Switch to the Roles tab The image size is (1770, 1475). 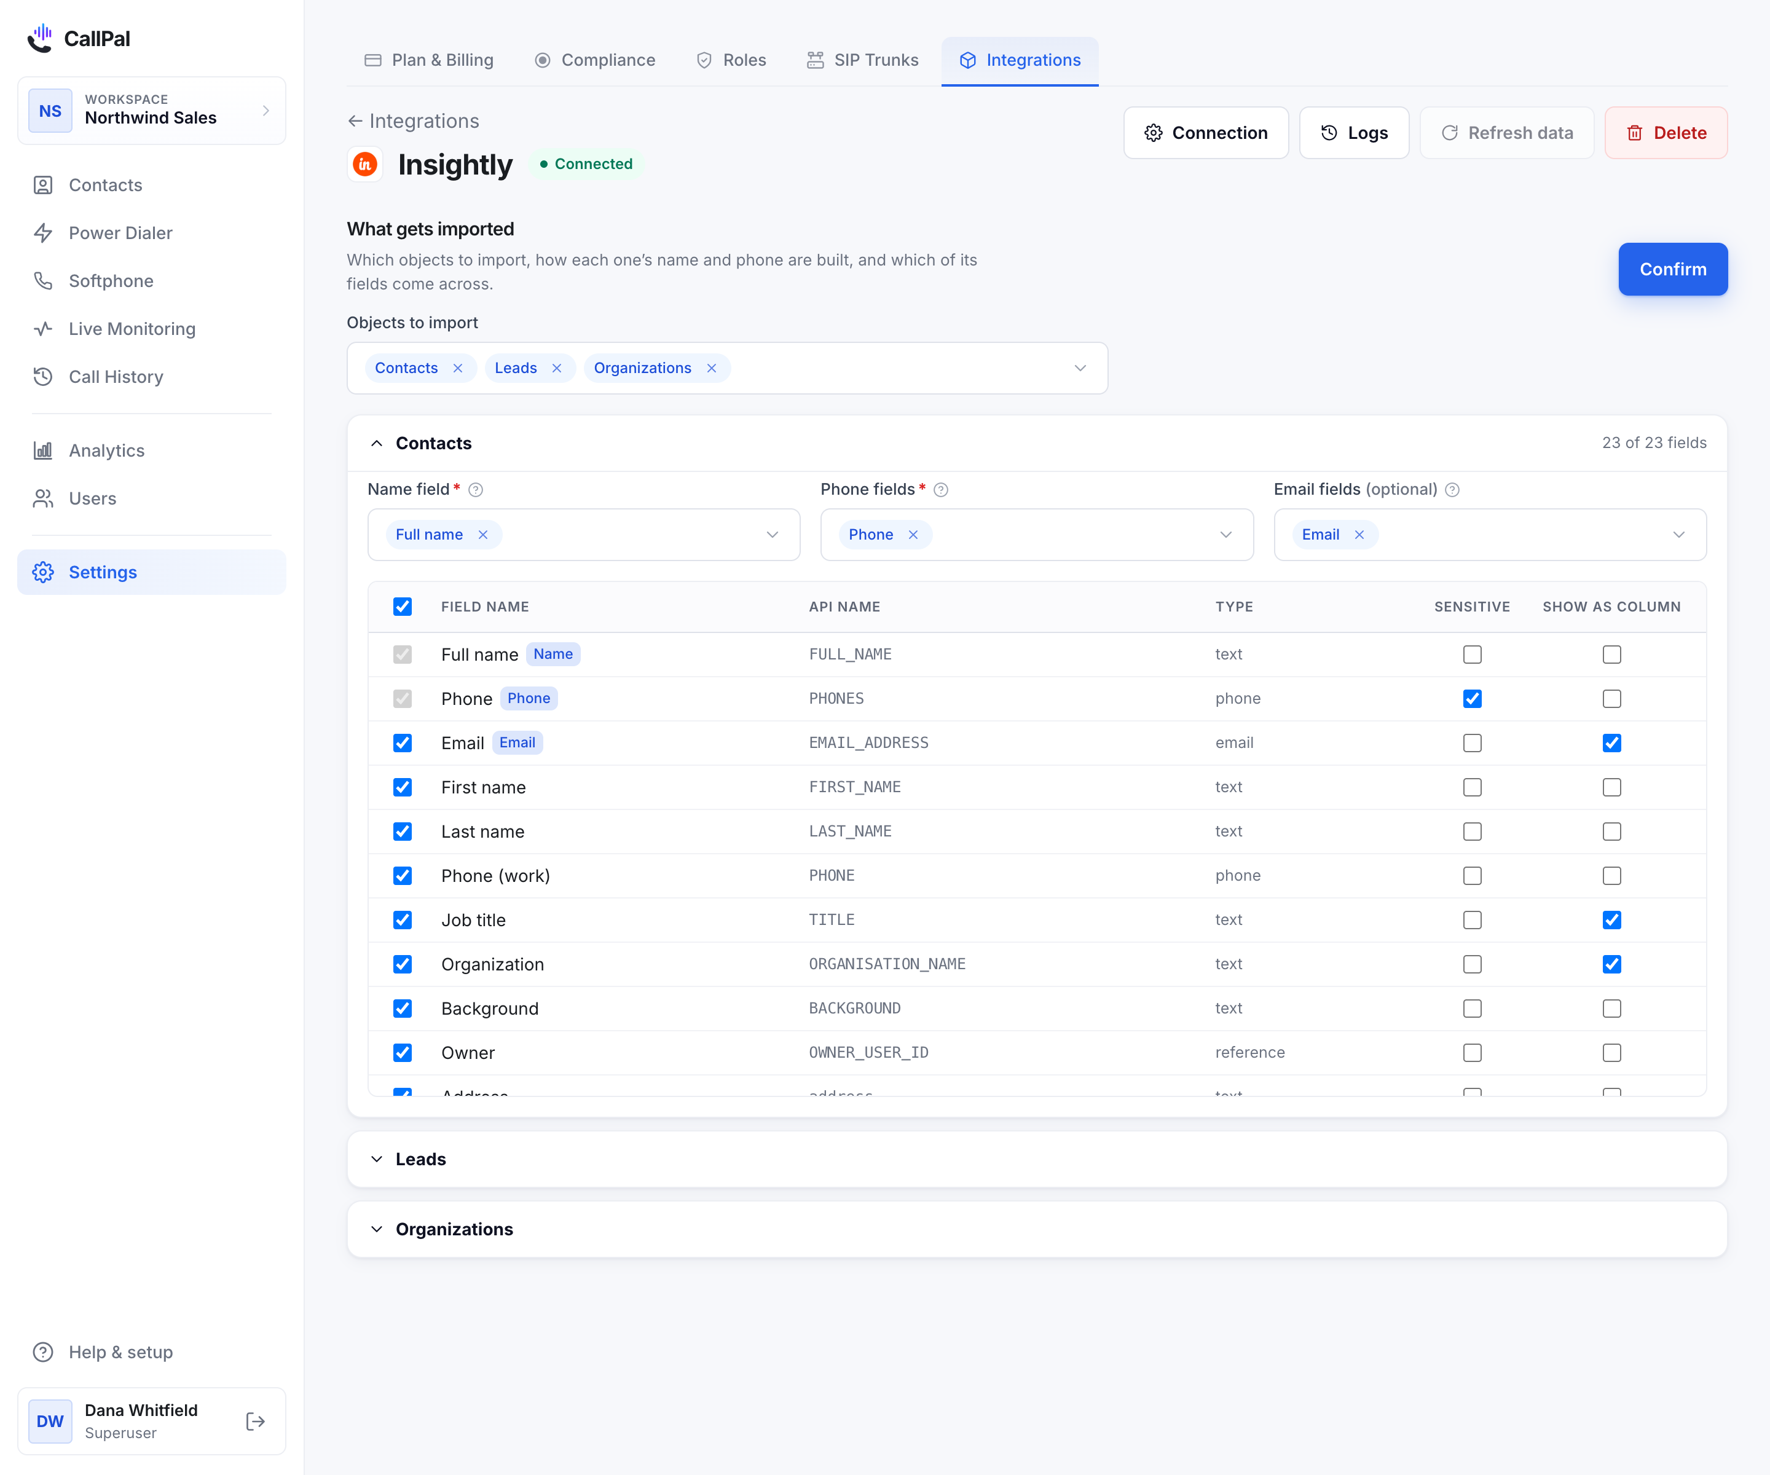point(731,60)
